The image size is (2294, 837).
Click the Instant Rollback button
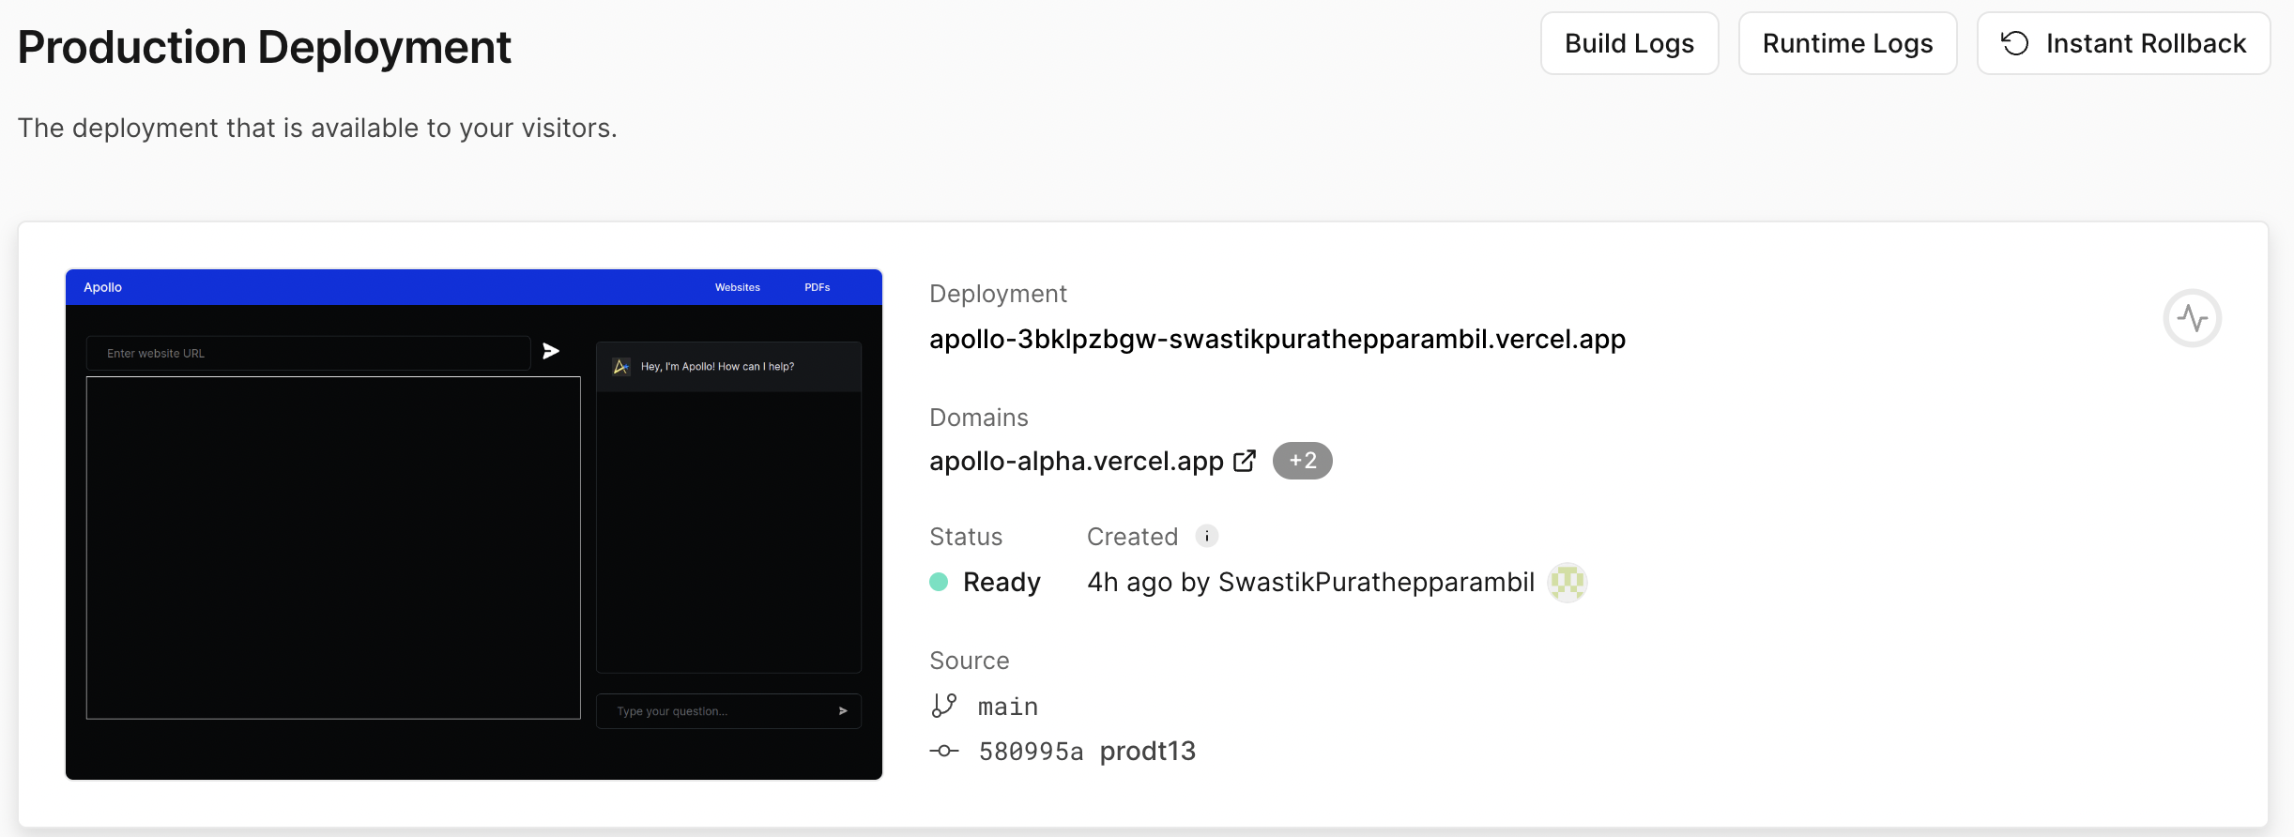[2123, 43]
